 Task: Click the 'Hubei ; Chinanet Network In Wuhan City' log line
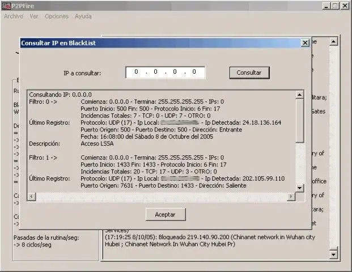[x=170, y=244]
